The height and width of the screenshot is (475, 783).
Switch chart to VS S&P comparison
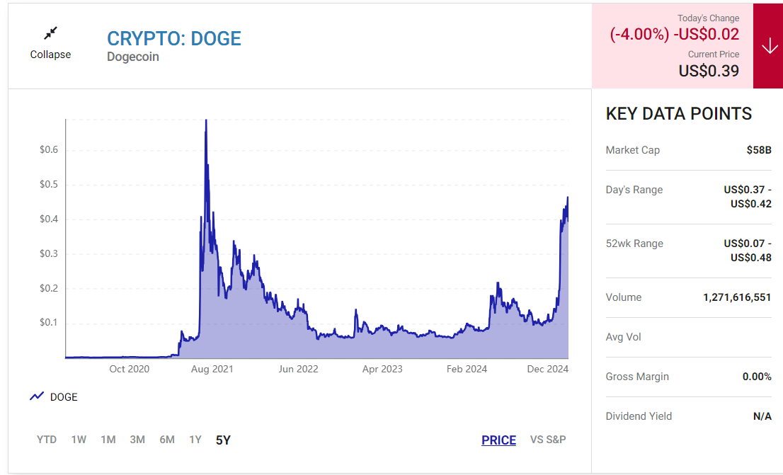548,440
